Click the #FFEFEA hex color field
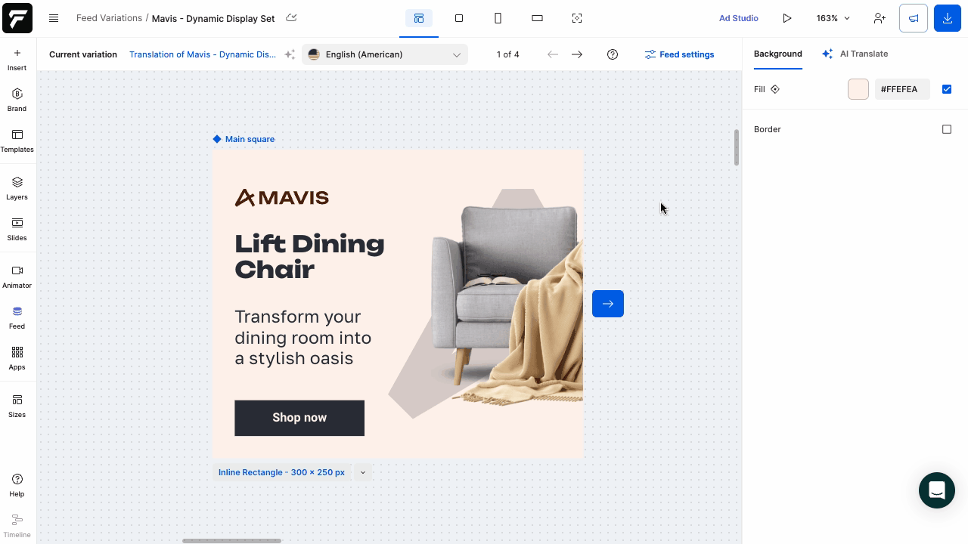968x544 pixels. [x=902, y=89]
